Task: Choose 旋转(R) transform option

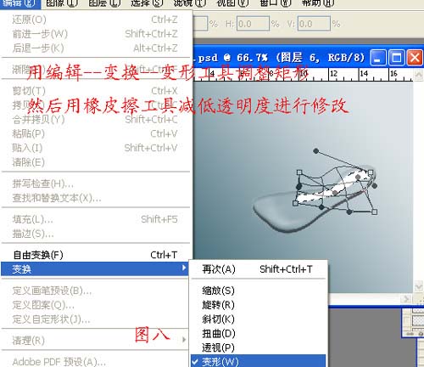Action: click(259, 305)
